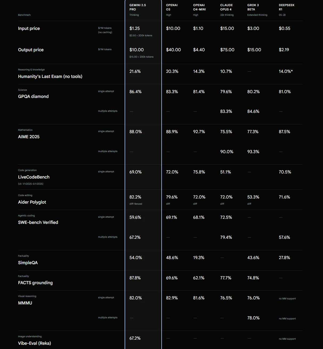The height and width of the screenshot is (349, 323).
Task: Click Humanity's Last Exam (no tools) label
Action: click(50, 76)
